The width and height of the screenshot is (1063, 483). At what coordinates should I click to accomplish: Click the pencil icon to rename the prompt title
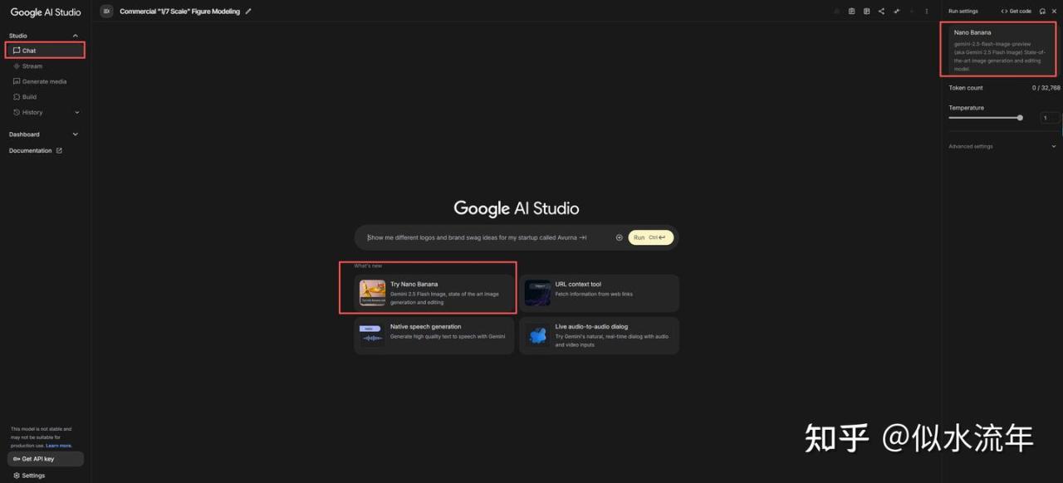[248, 12]
